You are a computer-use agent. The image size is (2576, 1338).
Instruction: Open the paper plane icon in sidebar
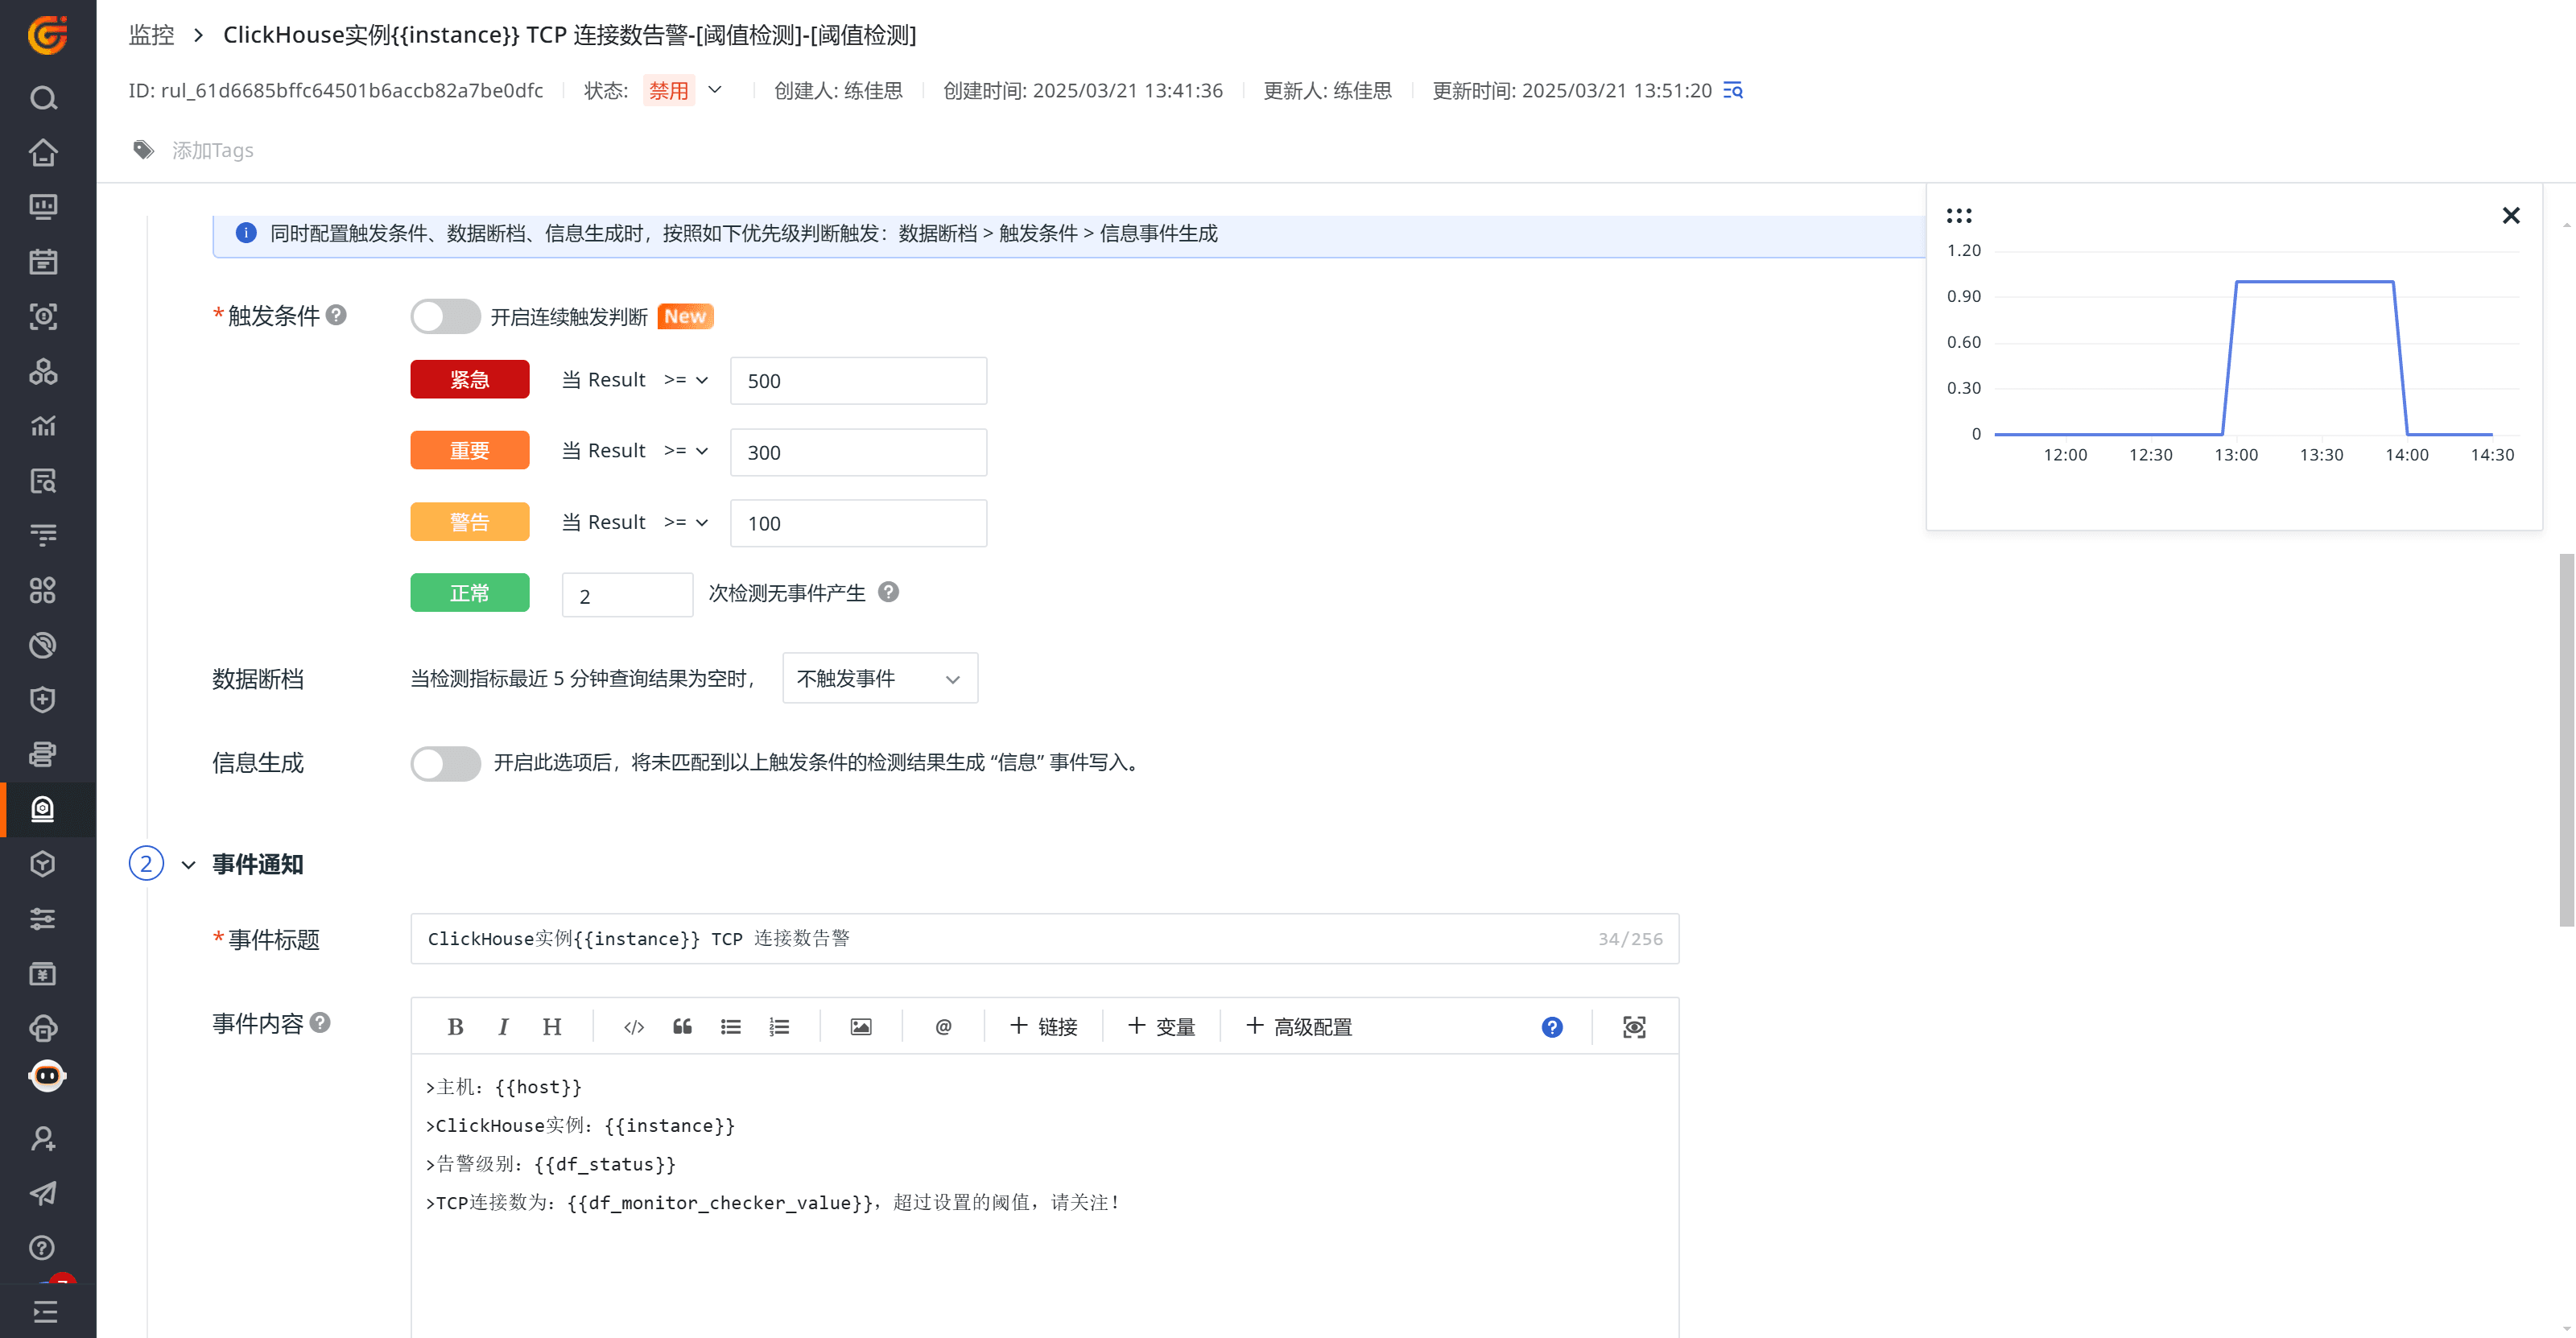coord(43,1193)
